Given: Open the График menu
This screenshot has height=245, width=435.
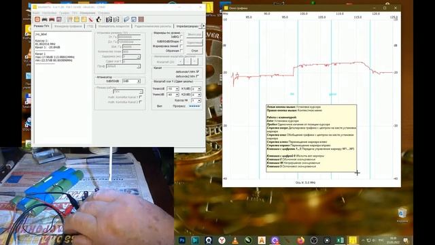Looking at the screenshot, I should coord(64,13).
